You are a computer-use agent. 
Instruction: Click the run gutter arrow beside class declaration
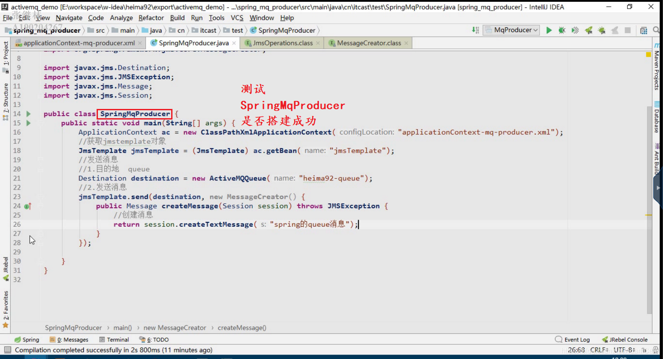point(28,114)
